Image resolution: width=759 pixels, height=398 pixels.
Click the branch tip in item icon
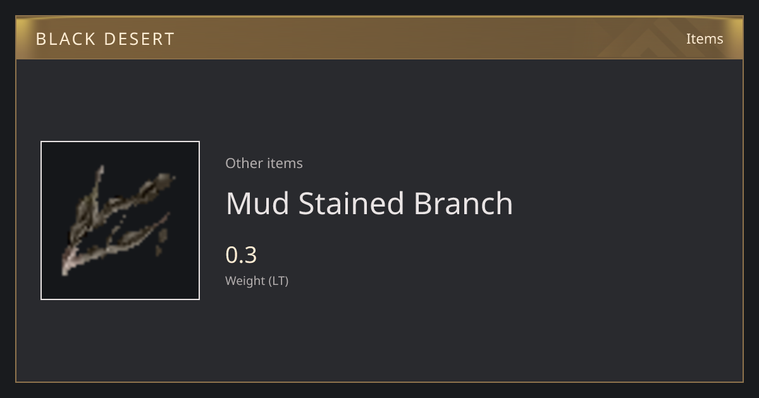tap(164, 179)
